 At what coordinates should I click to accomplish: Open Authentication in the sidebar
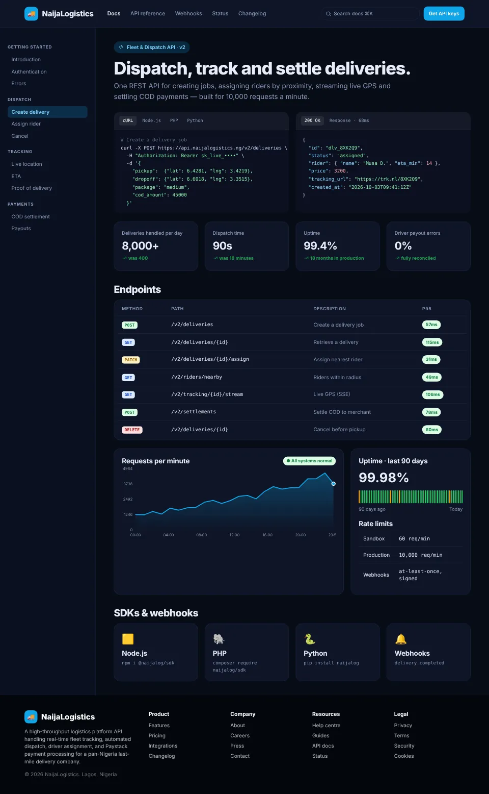tap(47, 72)
